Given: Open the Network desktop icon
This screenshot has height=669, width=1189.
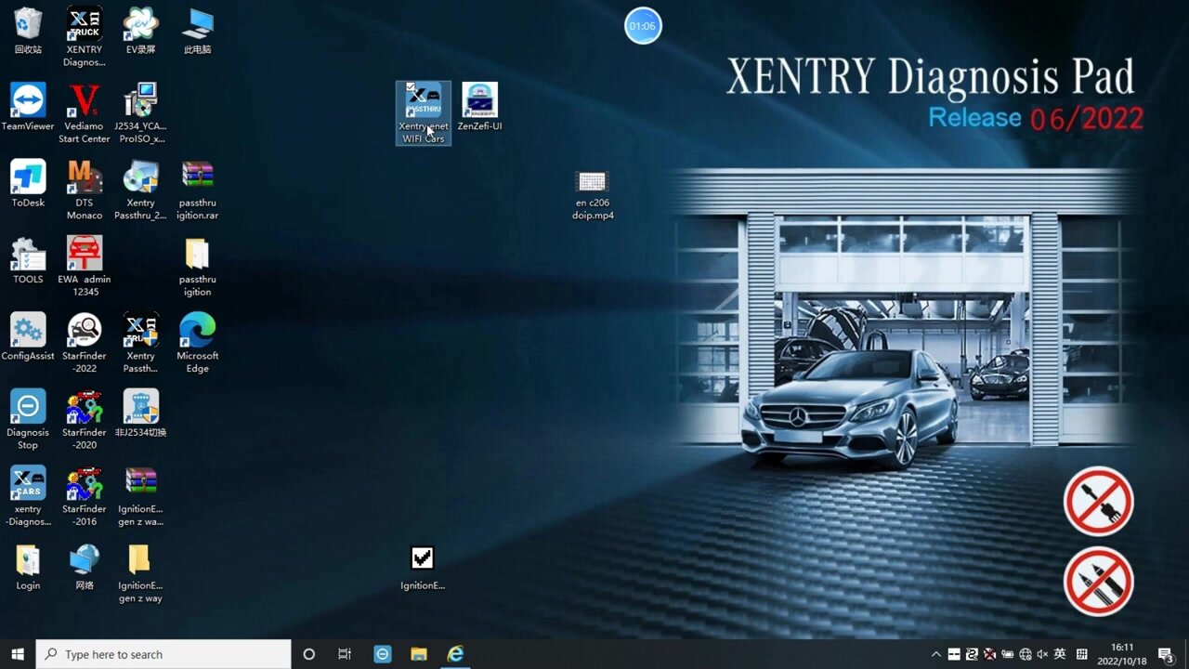Looking at the screenshot, I should [x=85, y=566].
